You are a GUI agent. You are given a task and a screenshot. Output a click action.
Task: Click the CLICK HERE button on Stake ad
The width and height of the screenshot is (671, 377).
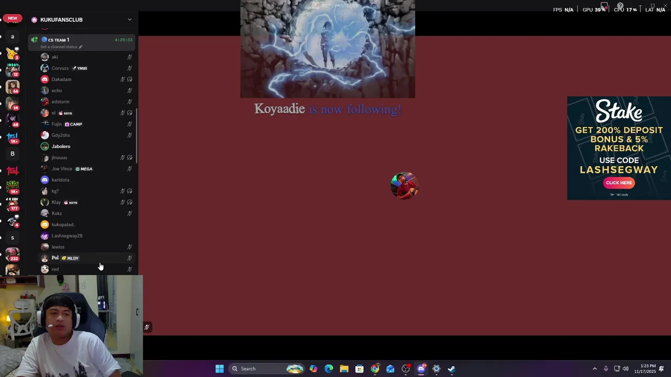[619, 183]
